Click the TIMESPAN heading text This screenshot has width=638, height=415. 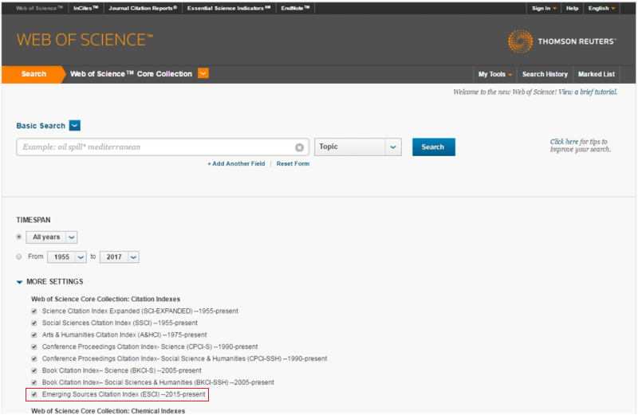pos(33,220)
